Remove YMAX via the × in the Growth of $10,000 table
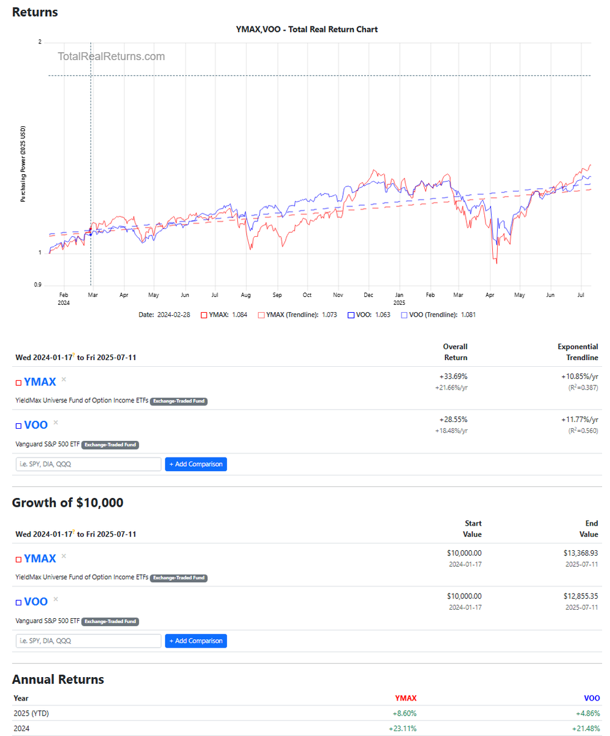 (x=64, y=556)
